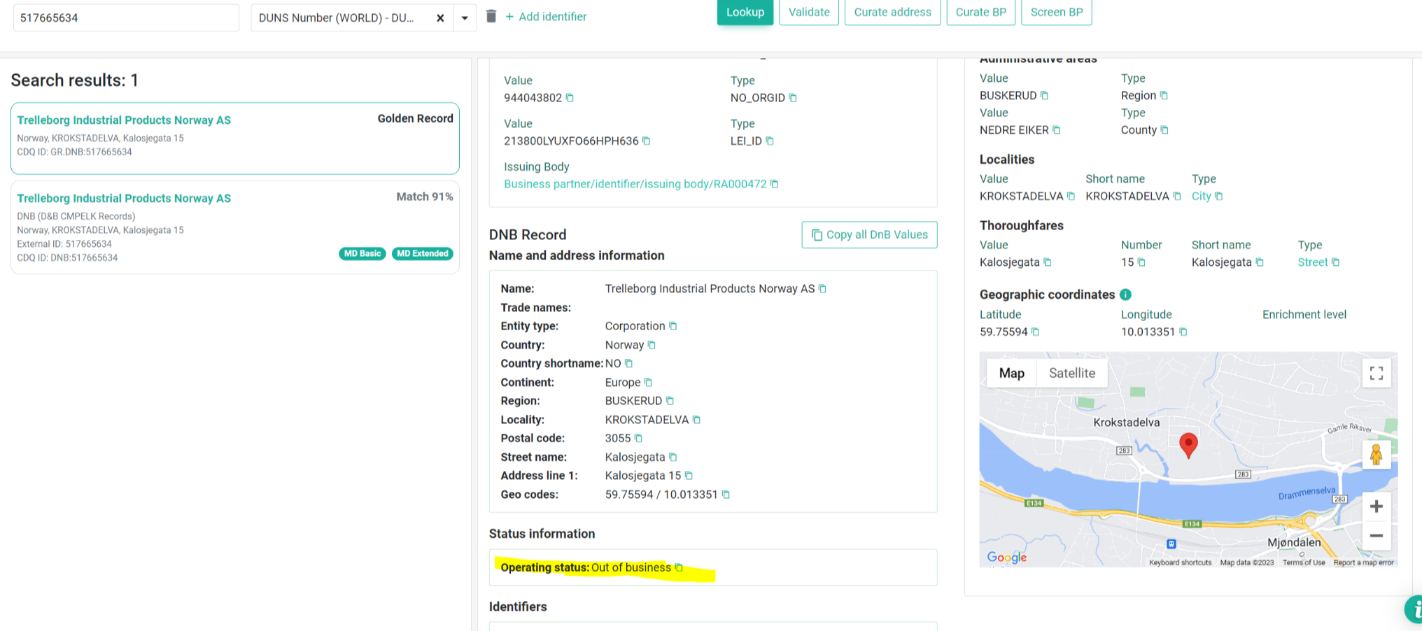Toggle fullscreen view of the map

pos(1376,374)
